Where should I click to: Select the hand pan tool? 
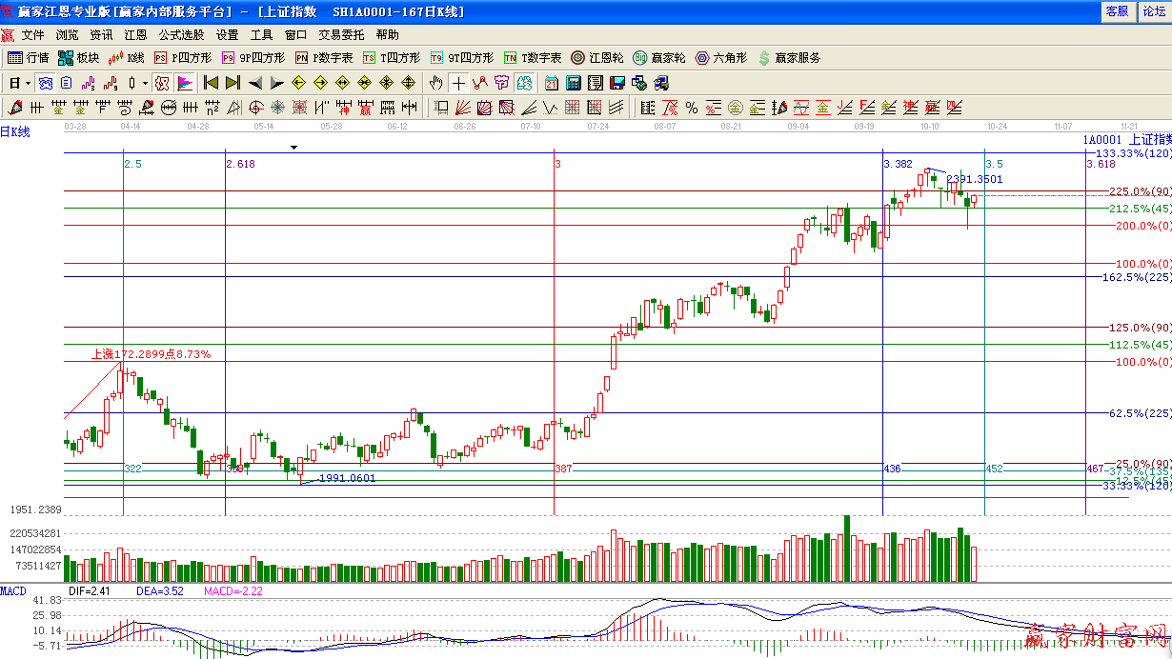coord(435,83)
